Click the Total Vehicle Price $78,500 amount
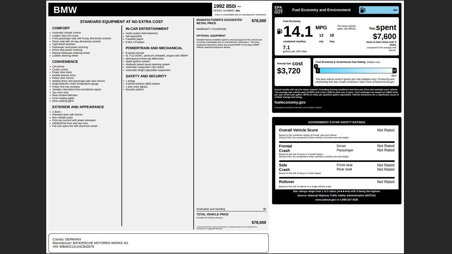 (x=259, y=223)
